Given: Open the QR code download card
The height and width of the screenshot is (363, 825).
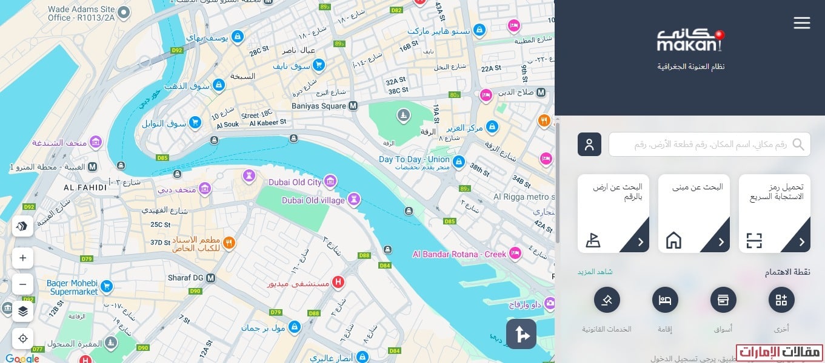Looking at the screenshot, I should click(x=775, y=214).
